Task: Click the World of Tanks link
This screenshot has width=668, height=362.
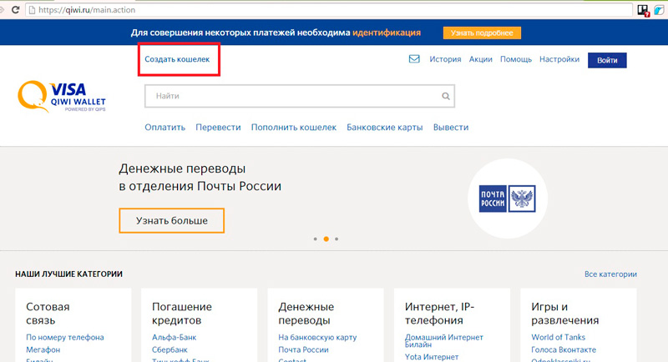Action: coord(558,337)
